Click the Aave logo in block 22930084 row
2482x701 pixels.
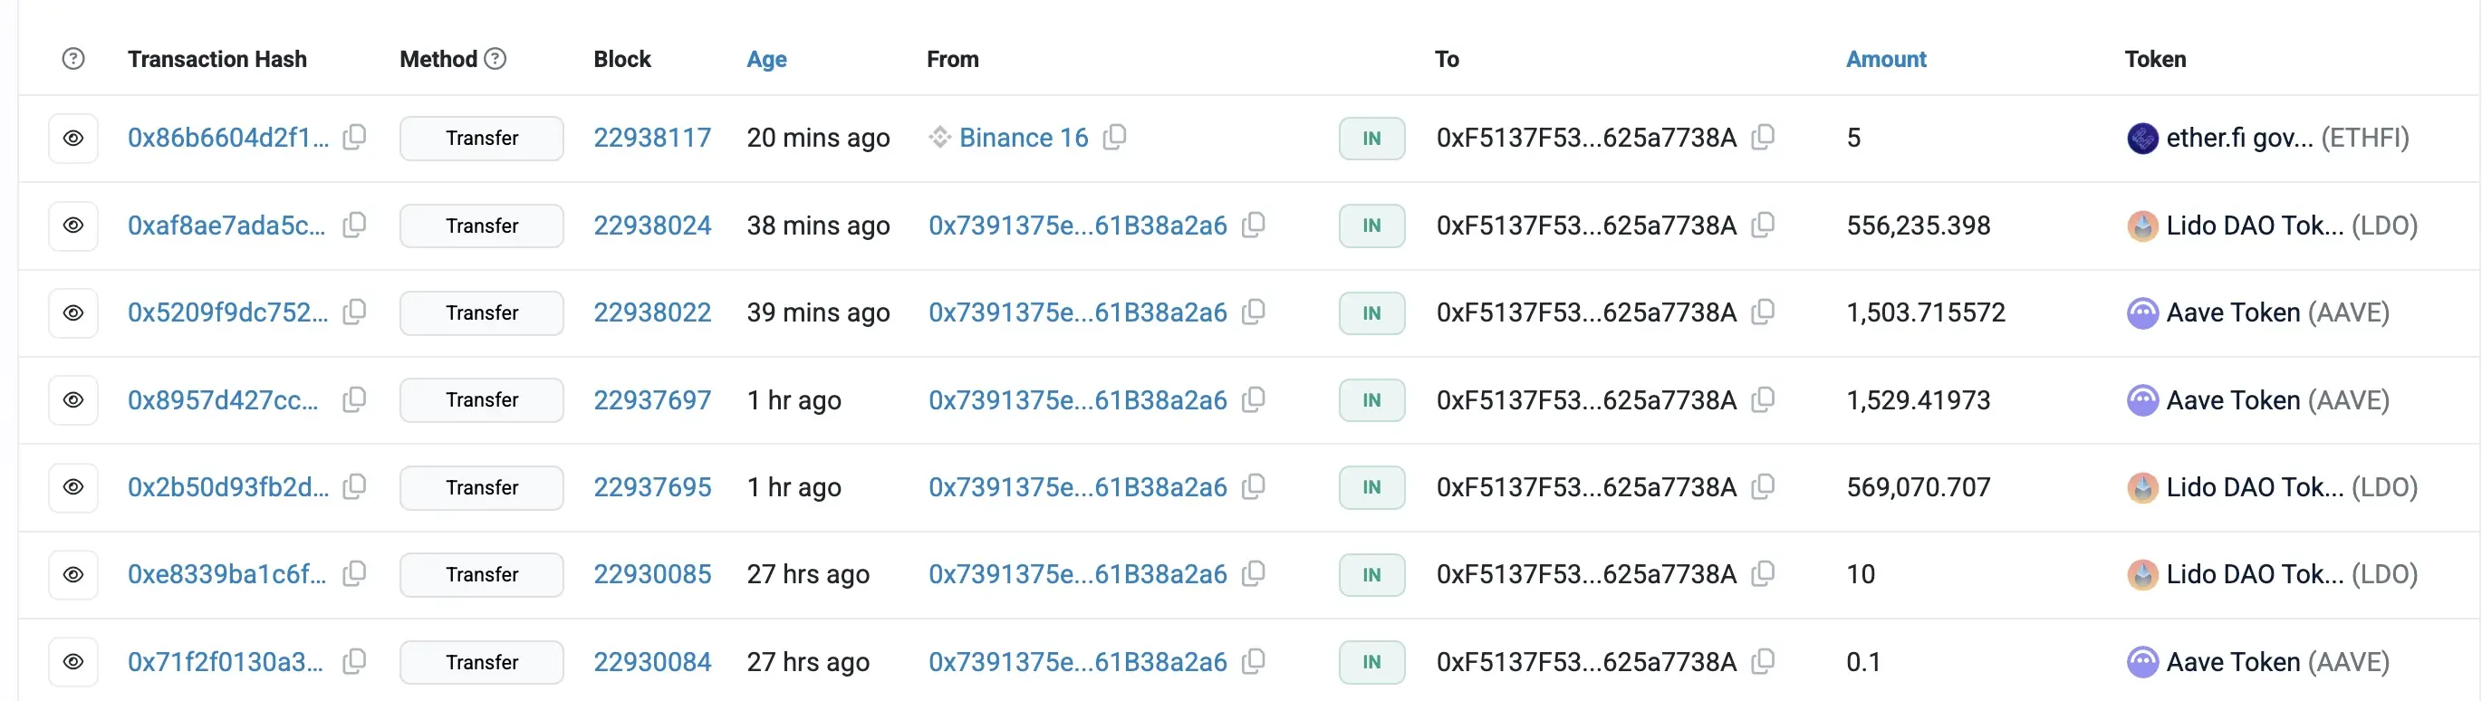(2142, 662)
